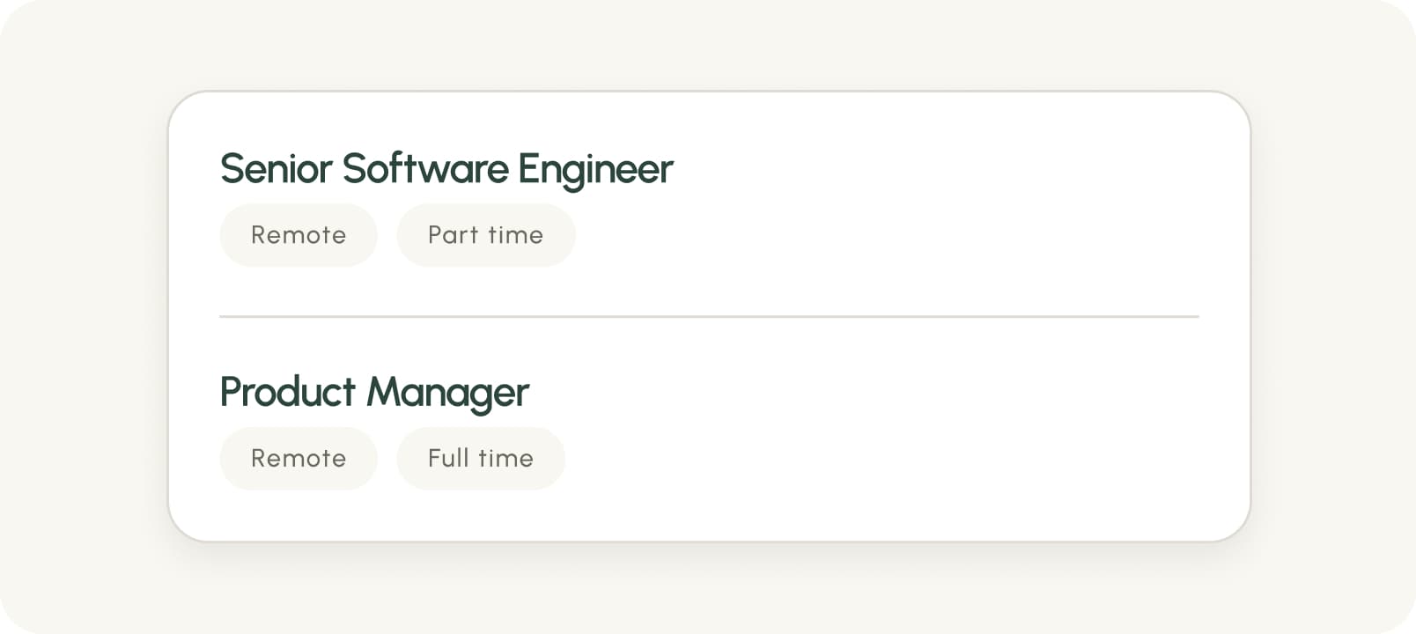Click empty space right of Full time tag
This screenshot has height=634, width=1416.
click(x=882, y=459)
